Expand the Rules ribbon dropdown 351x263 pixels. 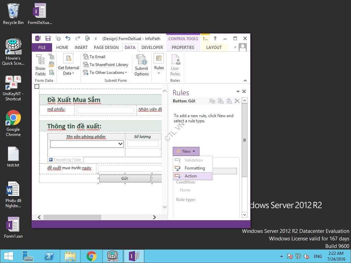coord(159,65)
